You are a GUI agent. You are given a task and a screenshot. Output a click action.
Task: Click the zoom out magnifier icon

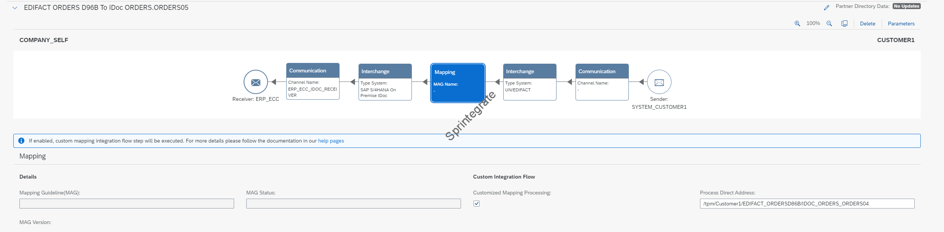point(829,24)
